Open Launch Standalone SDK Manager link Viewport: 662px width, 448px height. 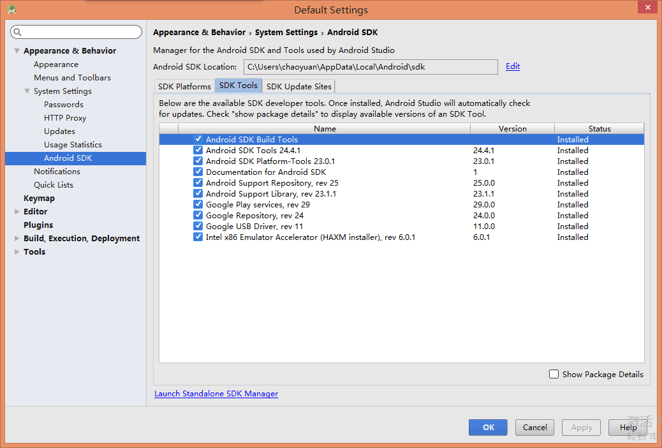pos(216,394)
